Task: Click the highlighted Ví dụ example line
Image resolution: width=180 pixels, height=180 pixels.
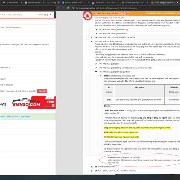Action: 137,128
